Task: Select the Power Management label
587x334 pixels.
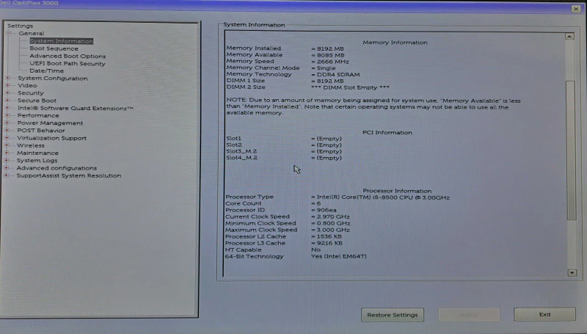Action: (x=50, y=123)
